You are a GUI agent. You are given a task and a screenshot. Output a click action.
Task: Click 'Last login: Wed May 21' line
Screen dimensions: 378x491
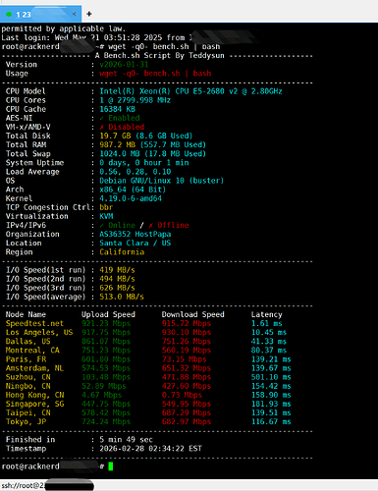point(97,37)
